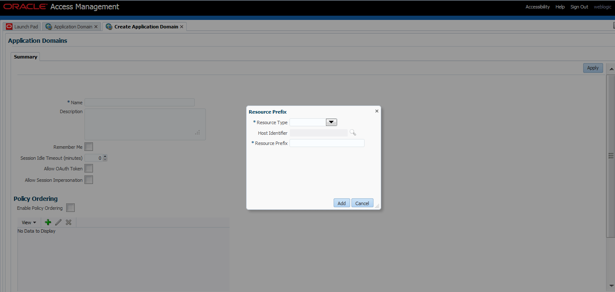Open the Accessibility link
Screen dimensions: 615x292
point(537,7)
